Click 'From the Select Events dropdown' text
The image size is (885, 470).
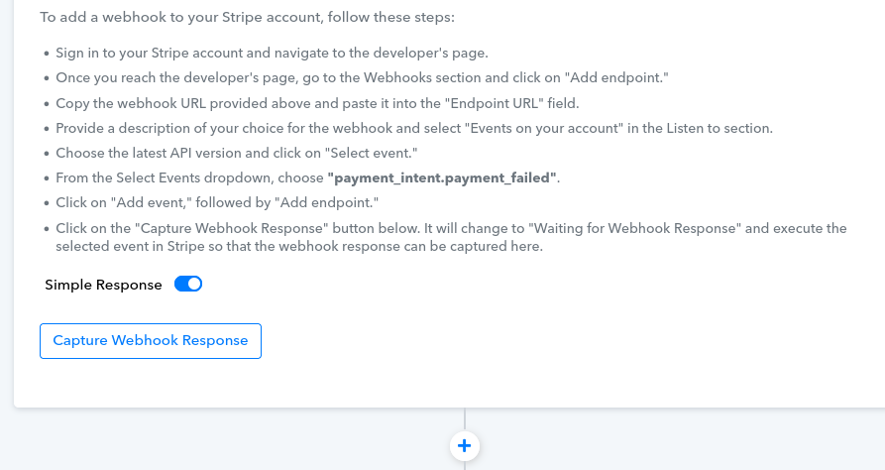point(189,177)
